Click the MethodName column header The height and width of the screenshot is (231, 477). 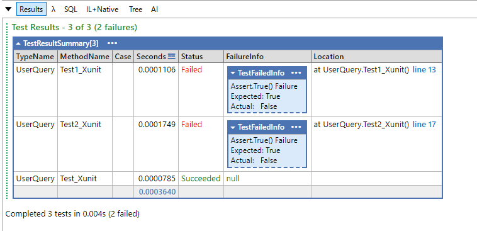tap(84, 57)
